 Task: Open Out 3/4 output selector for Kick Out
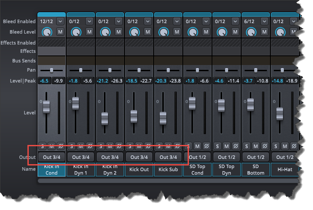(139, 157)
